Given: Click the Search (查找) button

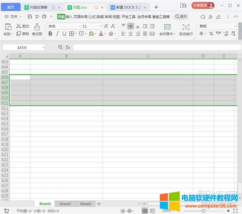Looking at the screenshot, I should (x=181, y=17).
